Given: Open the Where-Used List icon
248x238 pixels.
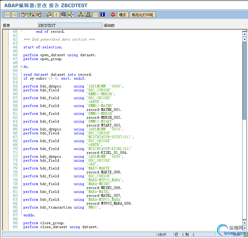Looking at the screenshot, I should pyautogui.click(x=71, y=15).
